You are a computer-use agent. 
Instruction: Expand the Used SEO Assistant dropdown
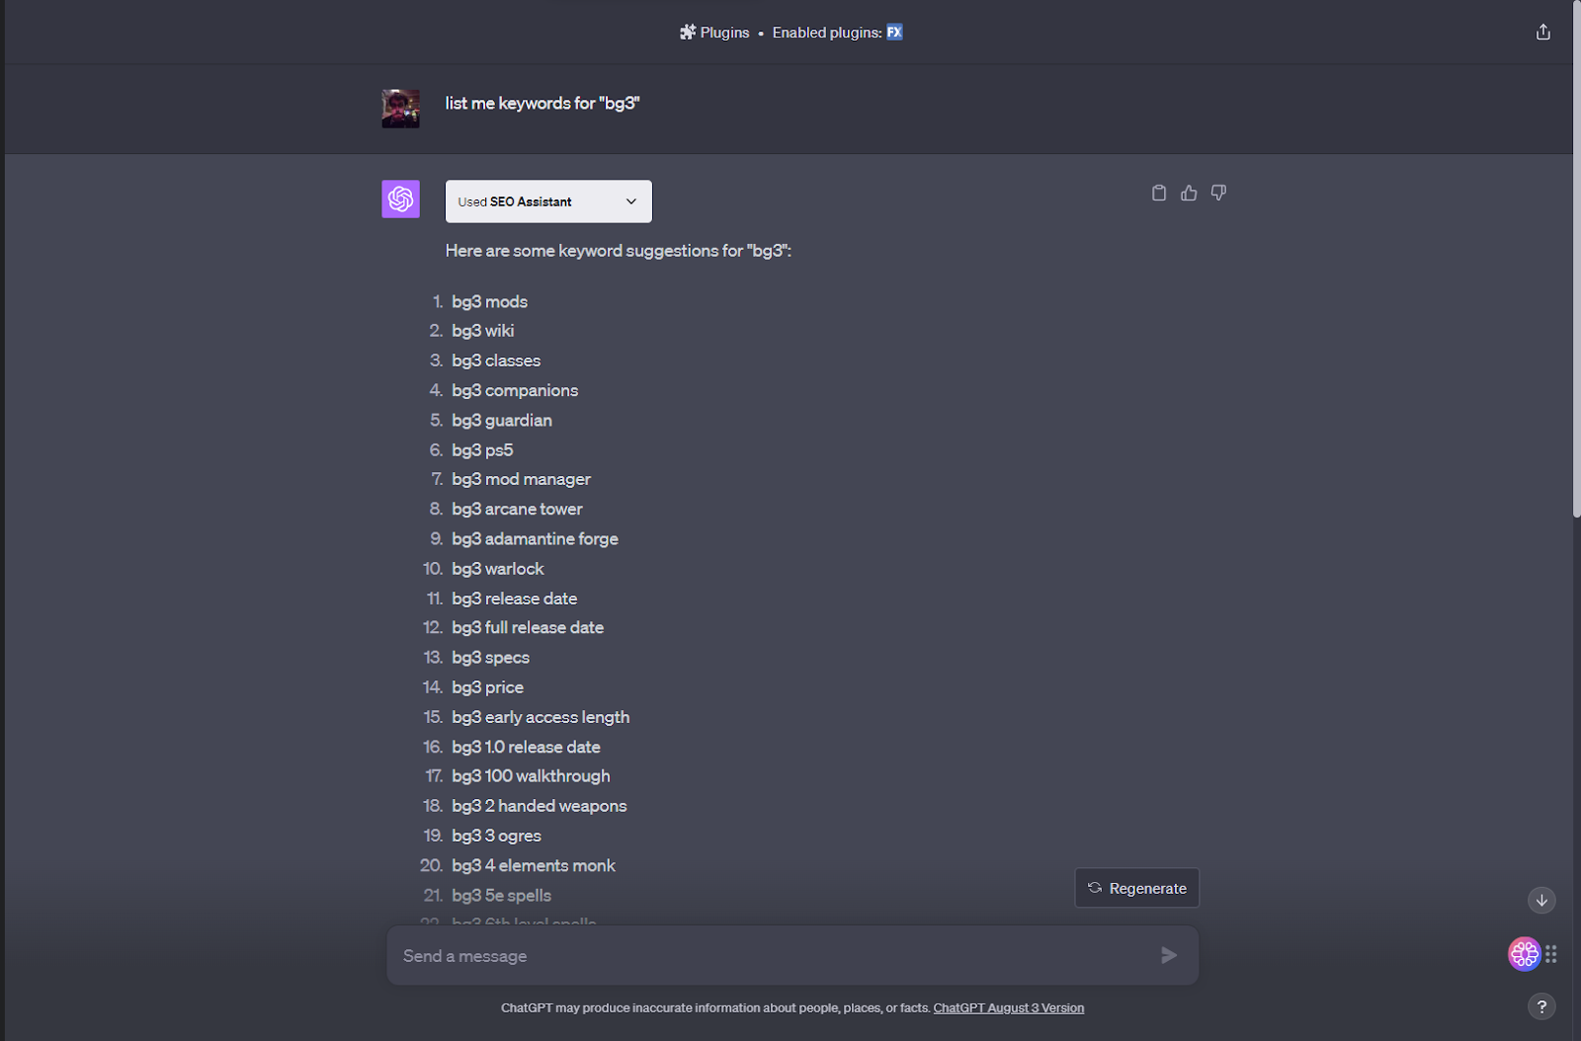(x=548, y=201)
